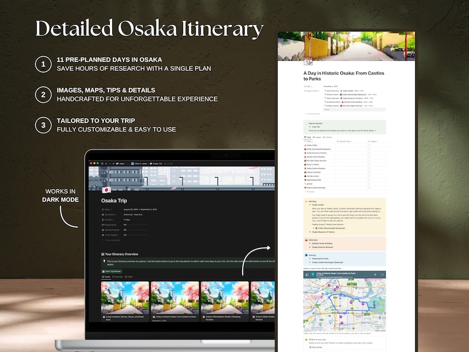The width and height of the screenshot is (469, 352).
Task: Click the calendar page icon on itinerary page
Action: [308, 61]
